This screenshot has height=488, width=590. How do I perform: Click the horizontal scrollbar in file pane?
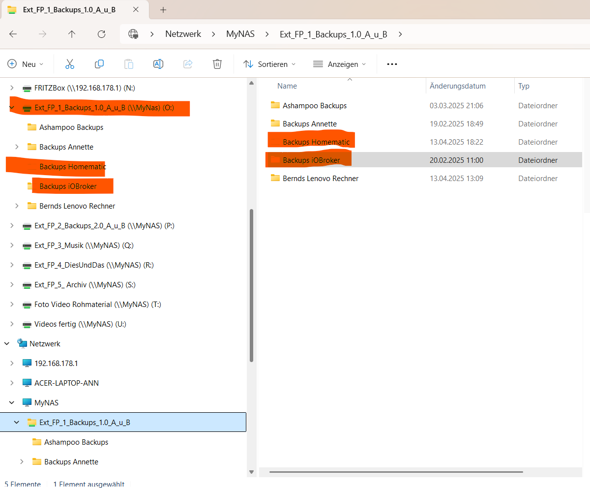pos(396,472)
